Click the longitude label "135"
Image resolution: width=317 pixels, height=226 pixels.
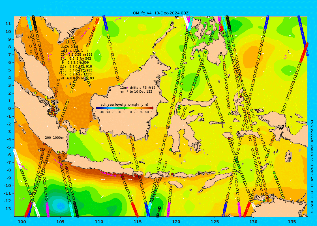(x=292, y=221)
